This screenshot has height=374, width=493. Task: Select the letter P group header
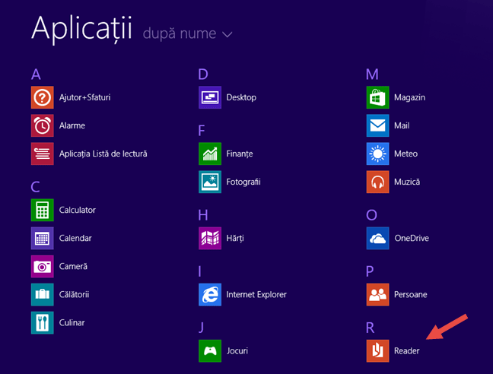pos(370,271)
